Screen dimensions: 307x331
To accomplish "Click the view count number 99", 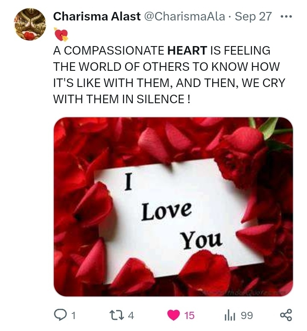I will click(247, 316).
